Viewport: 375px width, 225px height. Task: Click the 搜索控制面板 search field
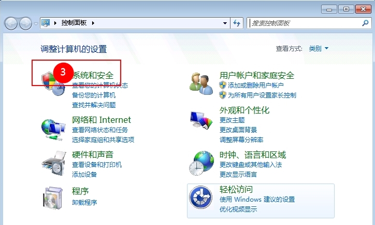[305, 23]
